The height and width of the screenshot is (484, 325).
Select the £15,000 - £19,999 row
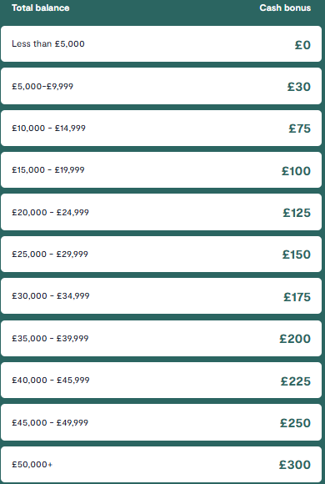coord(162,169)
